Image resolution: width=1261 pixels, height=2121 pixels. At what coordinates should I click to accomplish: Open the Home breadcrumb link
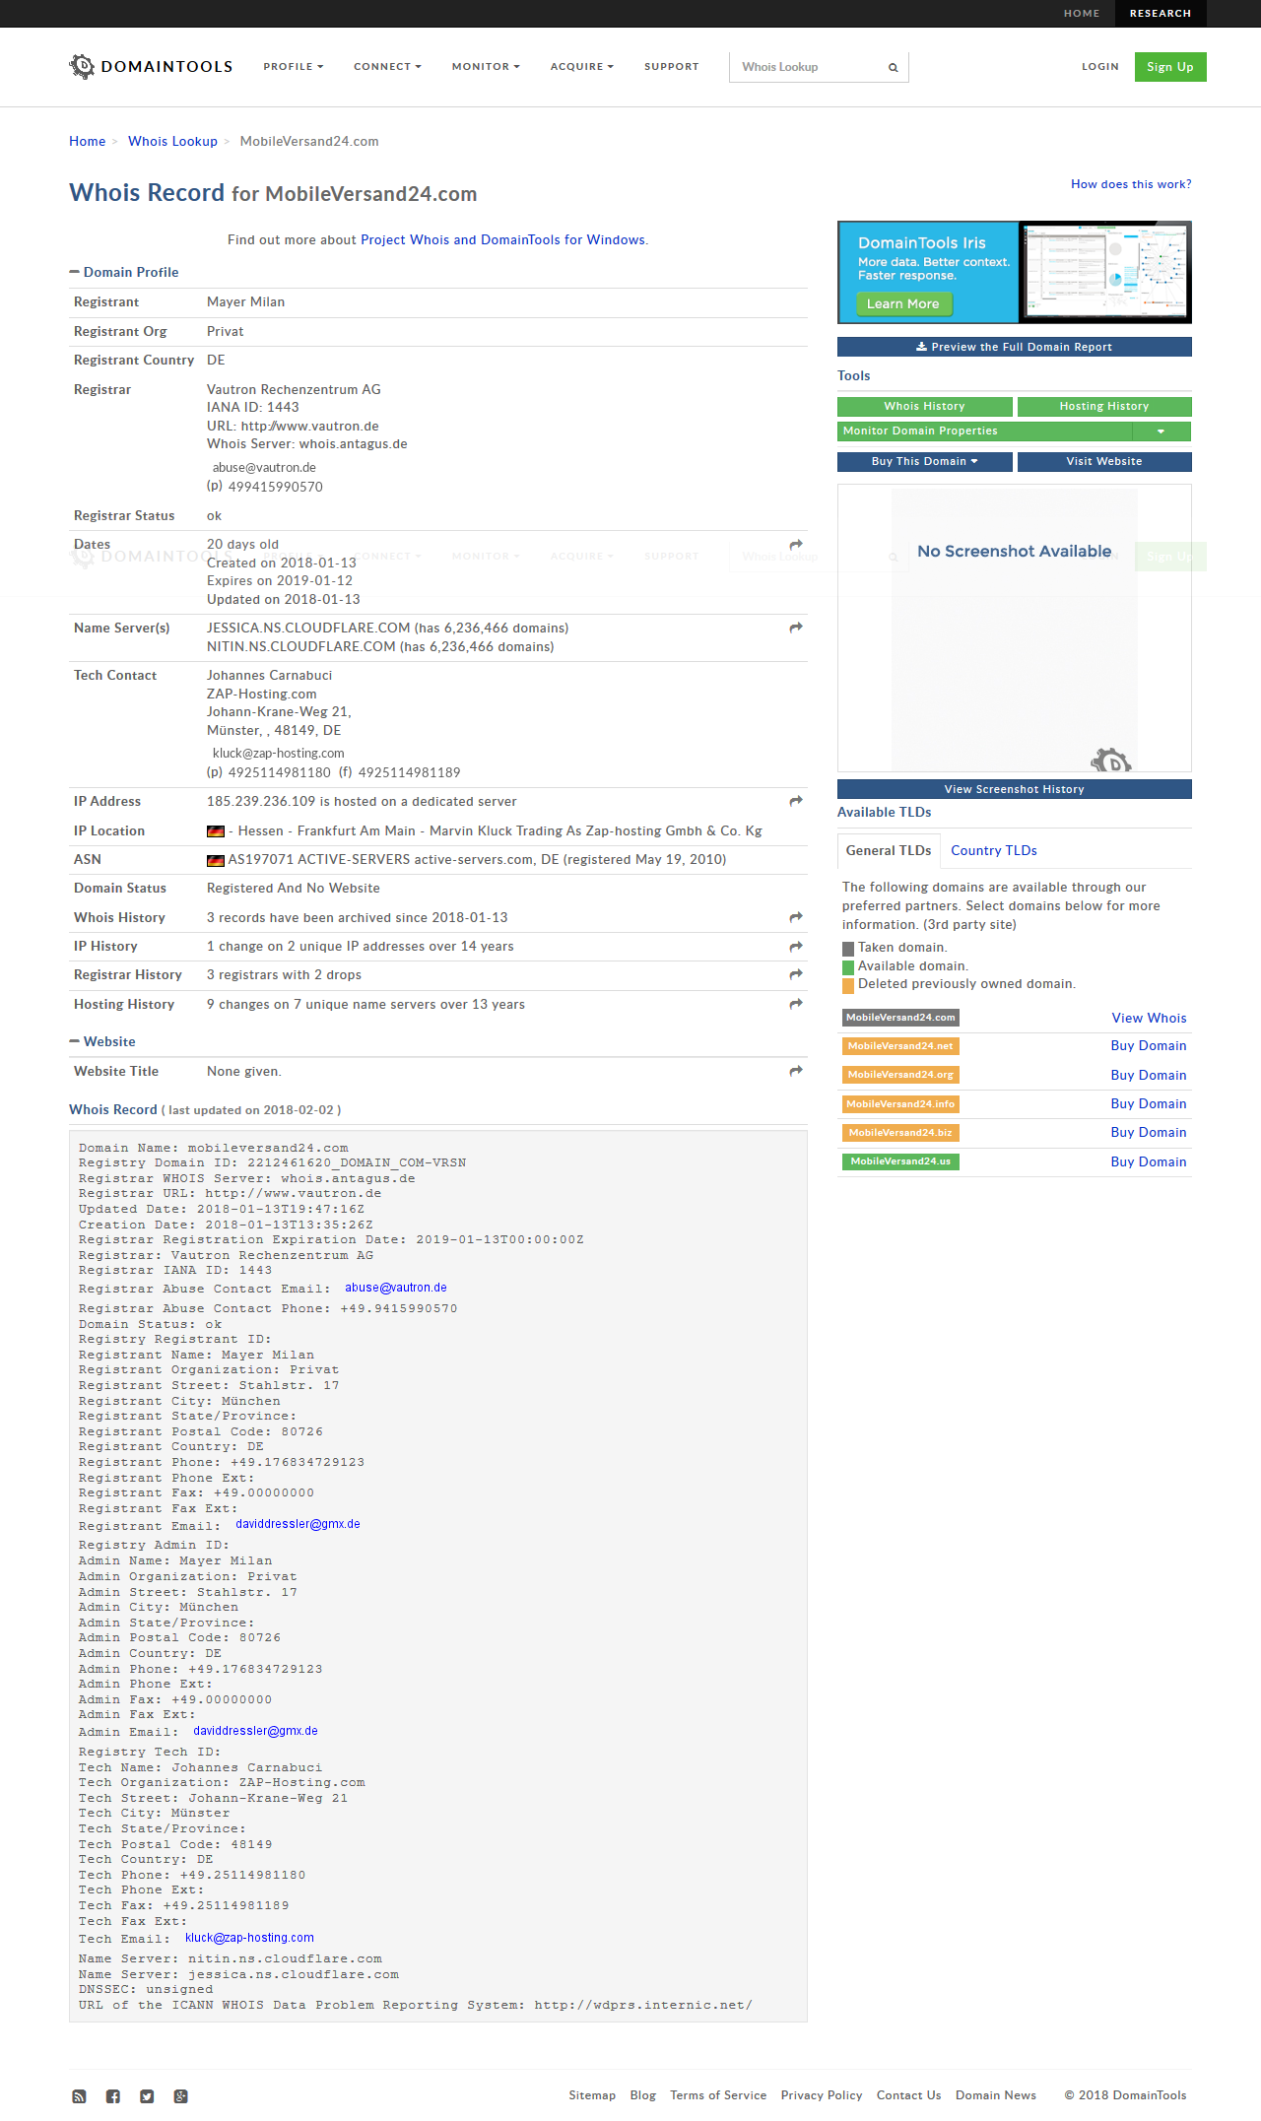(x=87, y=141)
